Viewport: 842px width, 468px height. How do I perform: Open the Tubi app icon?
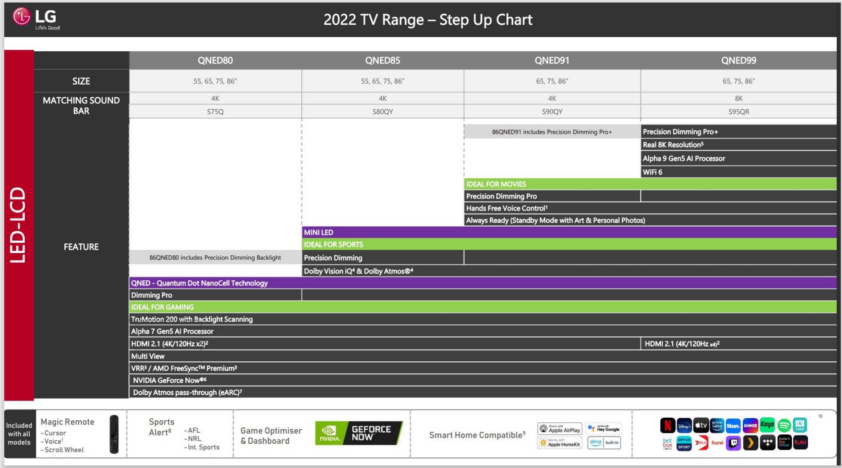(801, 443)
